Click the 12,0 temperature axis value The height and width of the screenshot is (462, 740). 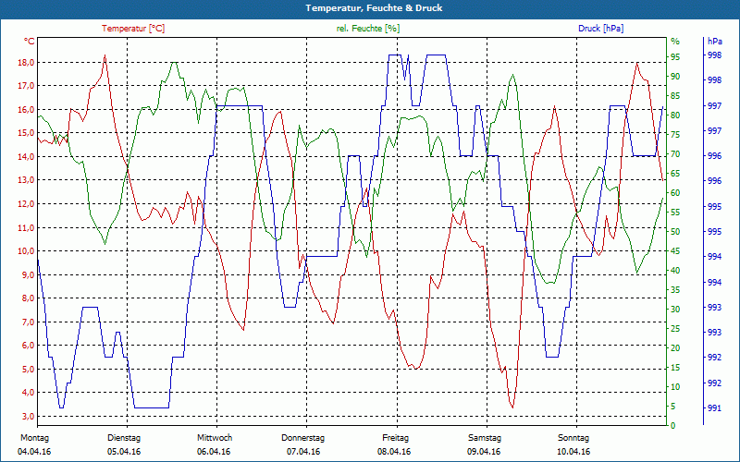[26, 204]
